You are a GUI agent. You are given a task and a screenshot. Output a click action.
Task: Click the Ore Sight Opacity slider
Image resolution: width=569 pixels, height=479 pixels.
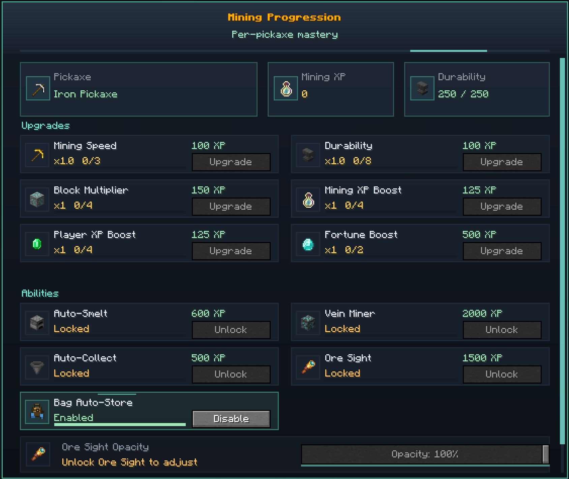(425, 454)
